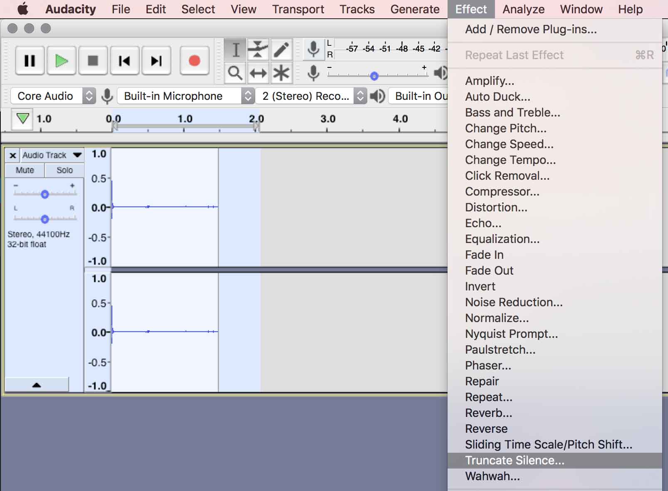This screenshot has height=491, width=668.
Task: Skip to start of the track
Action: pyautogui.click(x=124, y=61)
